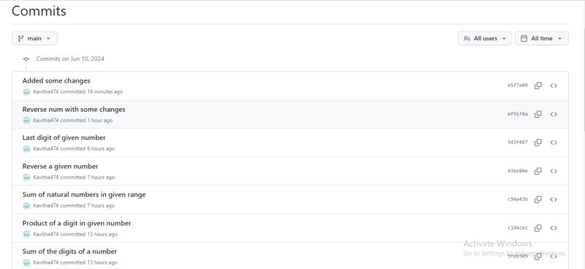Open the 'Added some changes' commit
585x269 pixels.
click(x=56, y=80)
